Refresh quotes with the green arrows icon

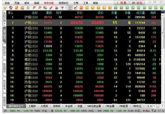pyautogui.click(x=28, y=8)
